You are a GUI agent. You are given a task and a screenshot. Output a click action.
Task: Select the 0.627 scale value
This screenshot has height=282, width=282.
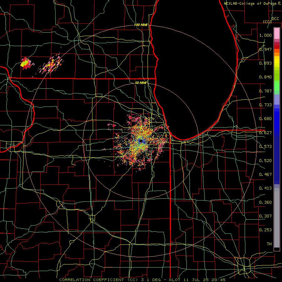[265, 133]
